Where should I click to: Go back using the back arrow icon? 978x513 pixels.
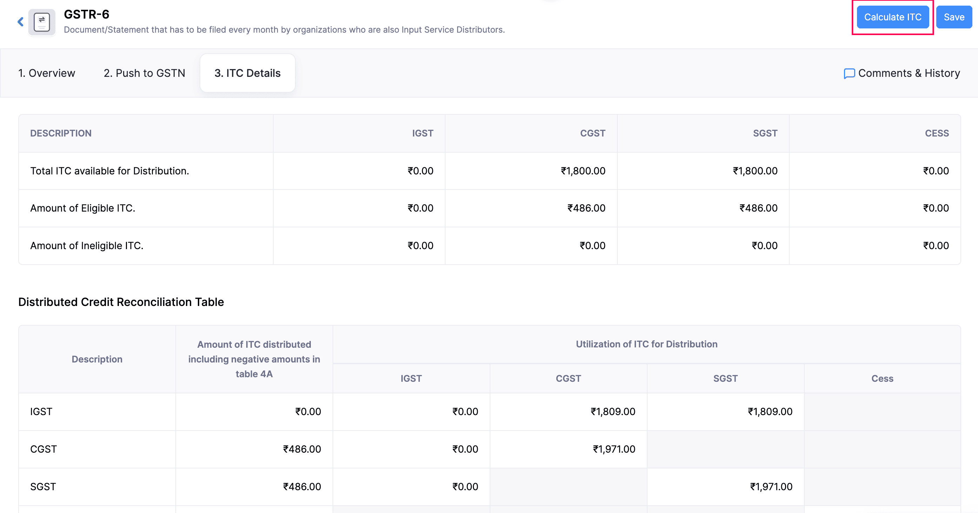click(x=20, y=22)
